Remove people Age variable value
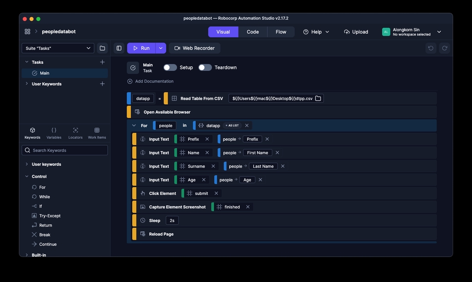The width and height of the screenshot is (472, 282). [x=261, y=180]
